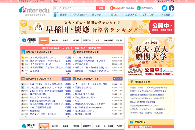Open thread ３０年で終了しました

click(41, 64)
